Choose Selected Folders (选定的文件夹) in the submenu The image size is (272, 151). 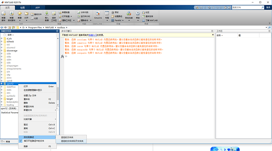71,137
